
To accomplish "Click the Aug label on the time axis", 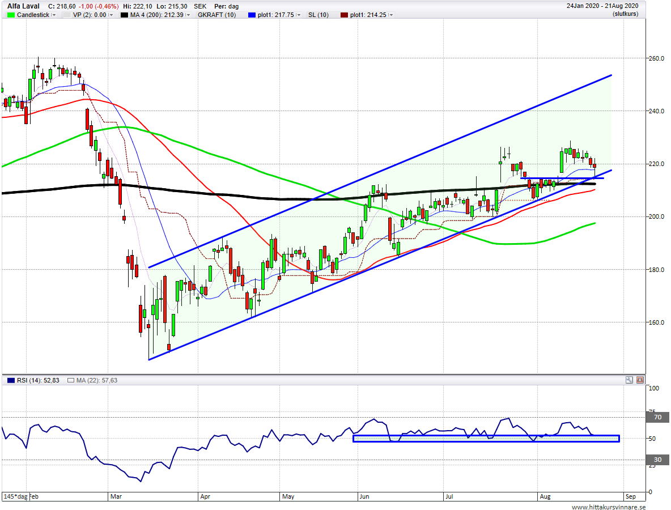I will click(x=545, y=497).
